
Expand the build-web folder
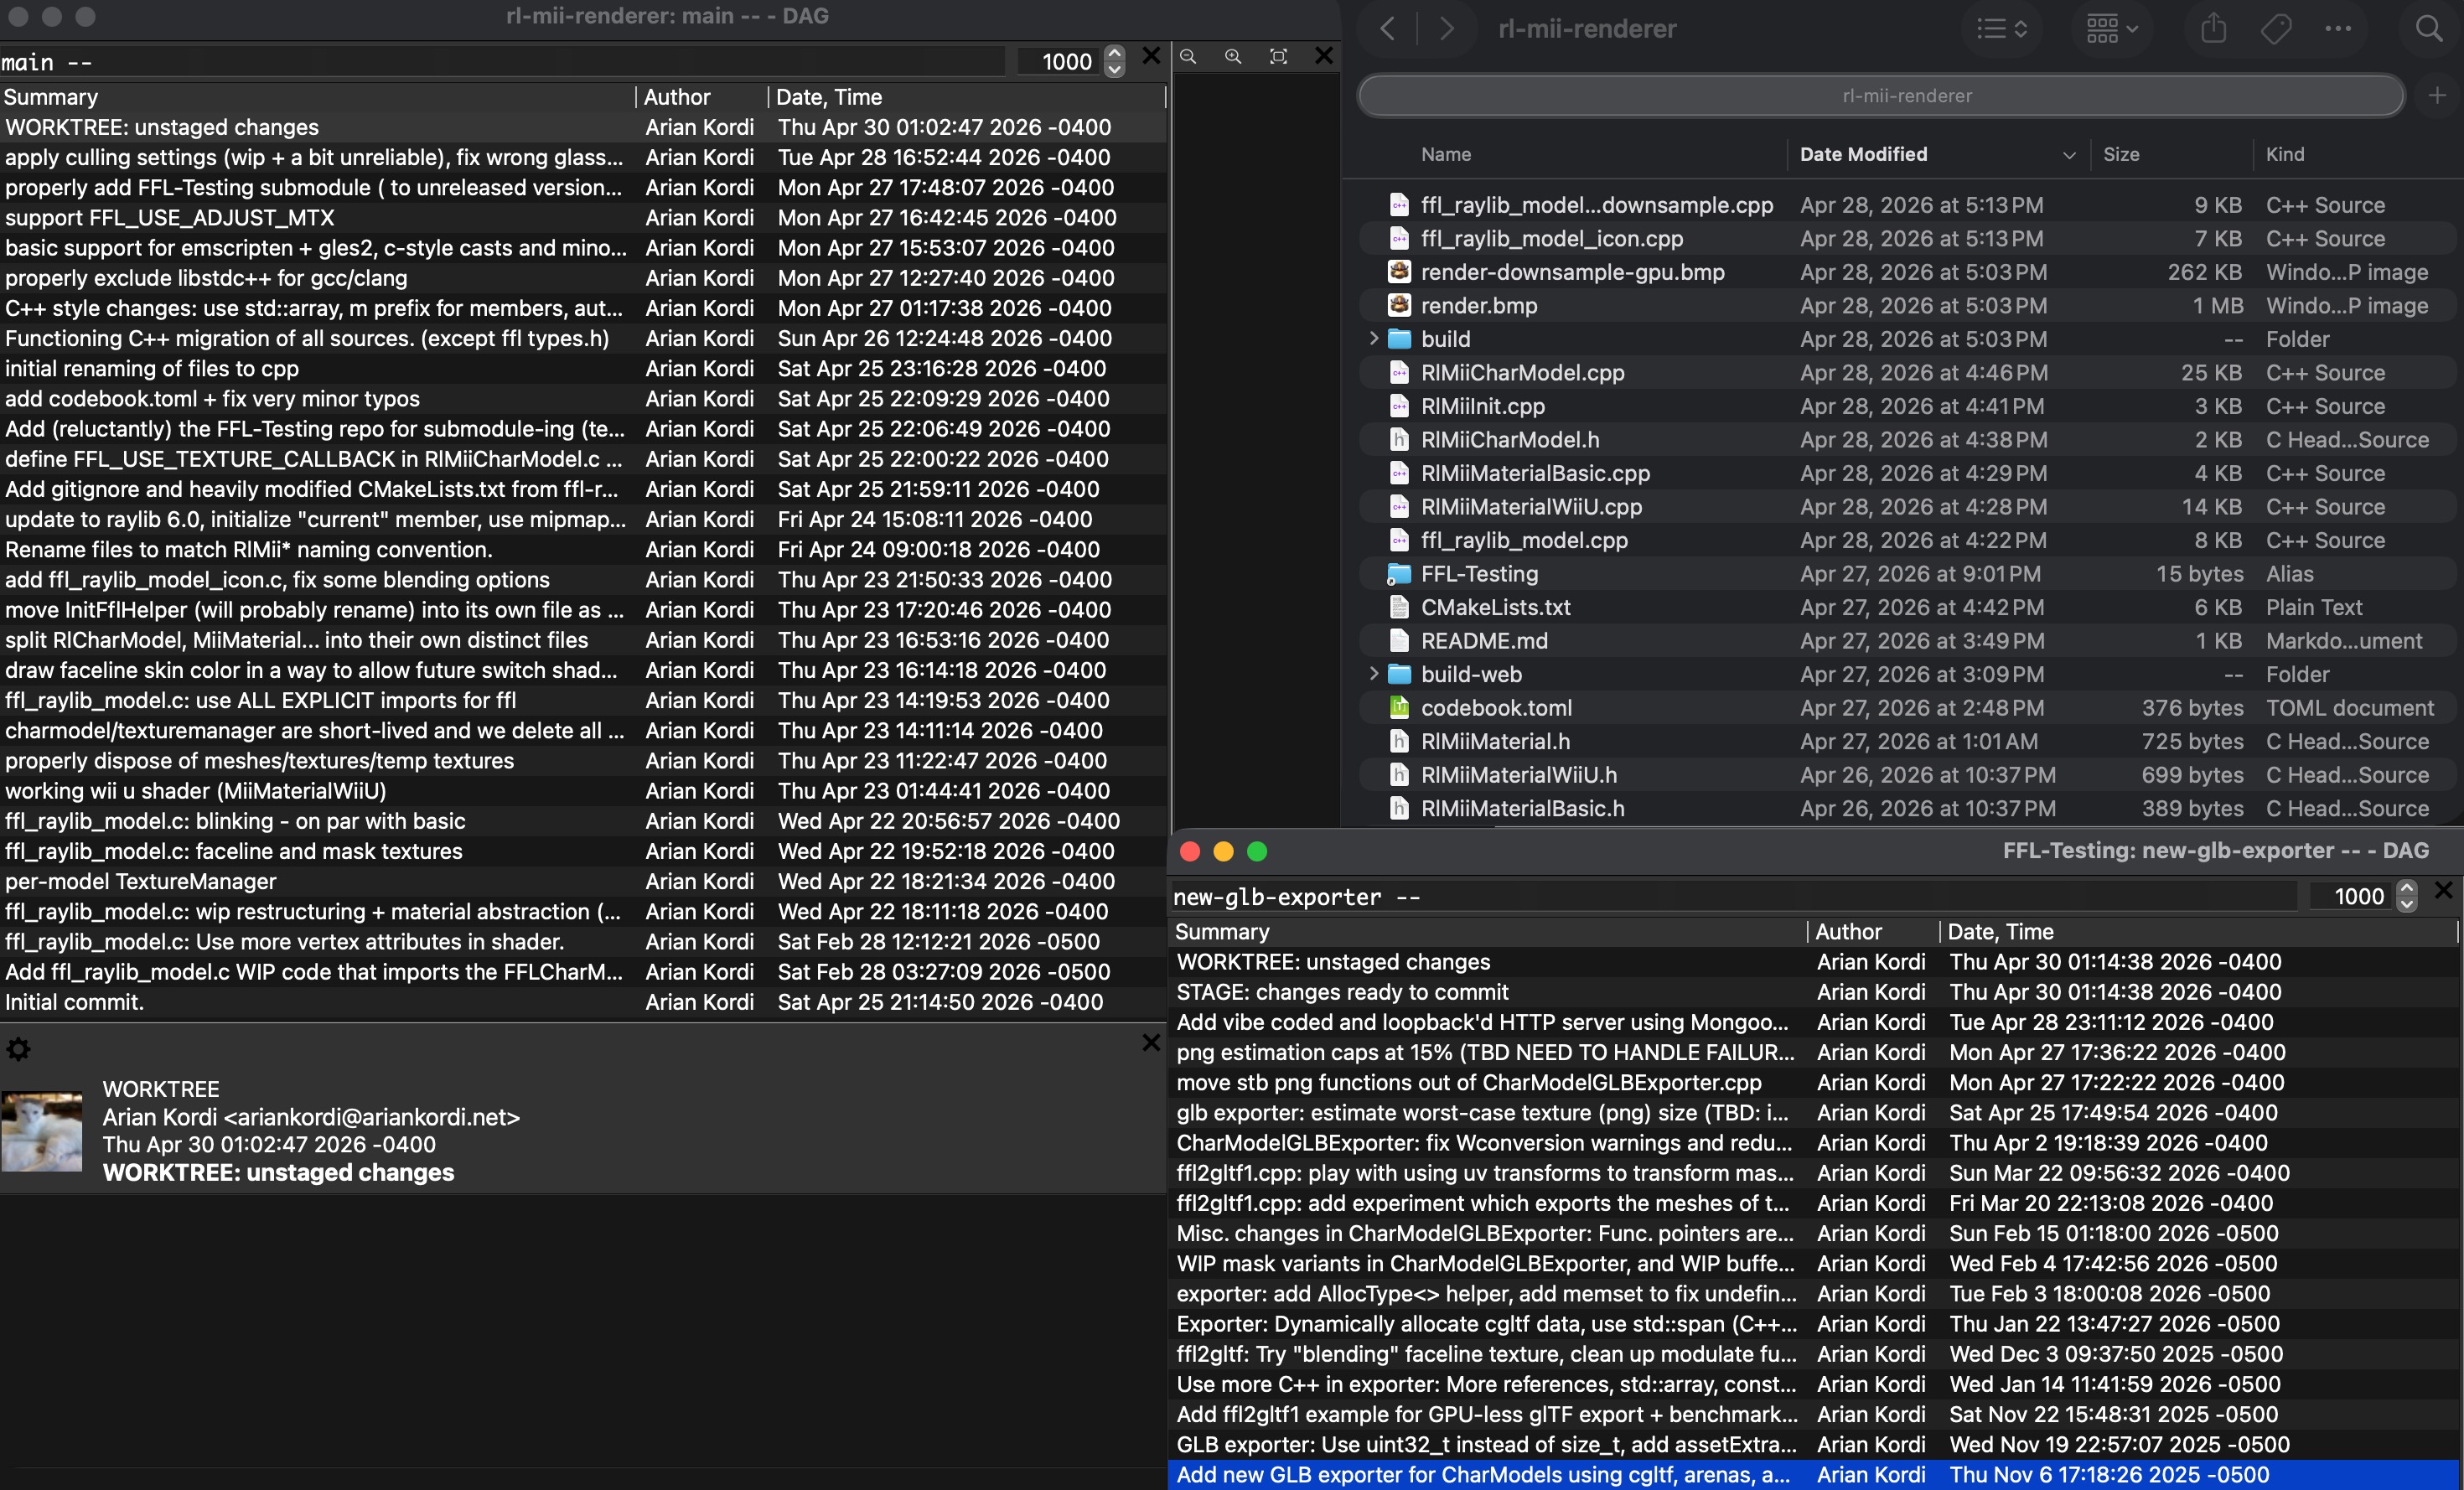click(1374, 674)
